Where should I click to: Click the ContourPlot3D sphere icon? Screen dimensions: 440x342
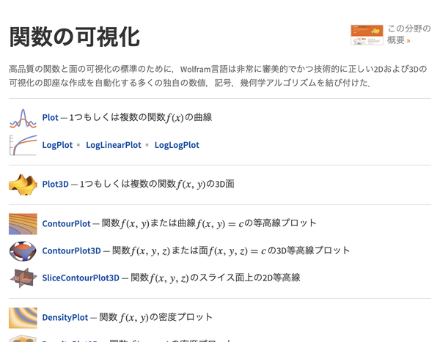coord(23,251)
